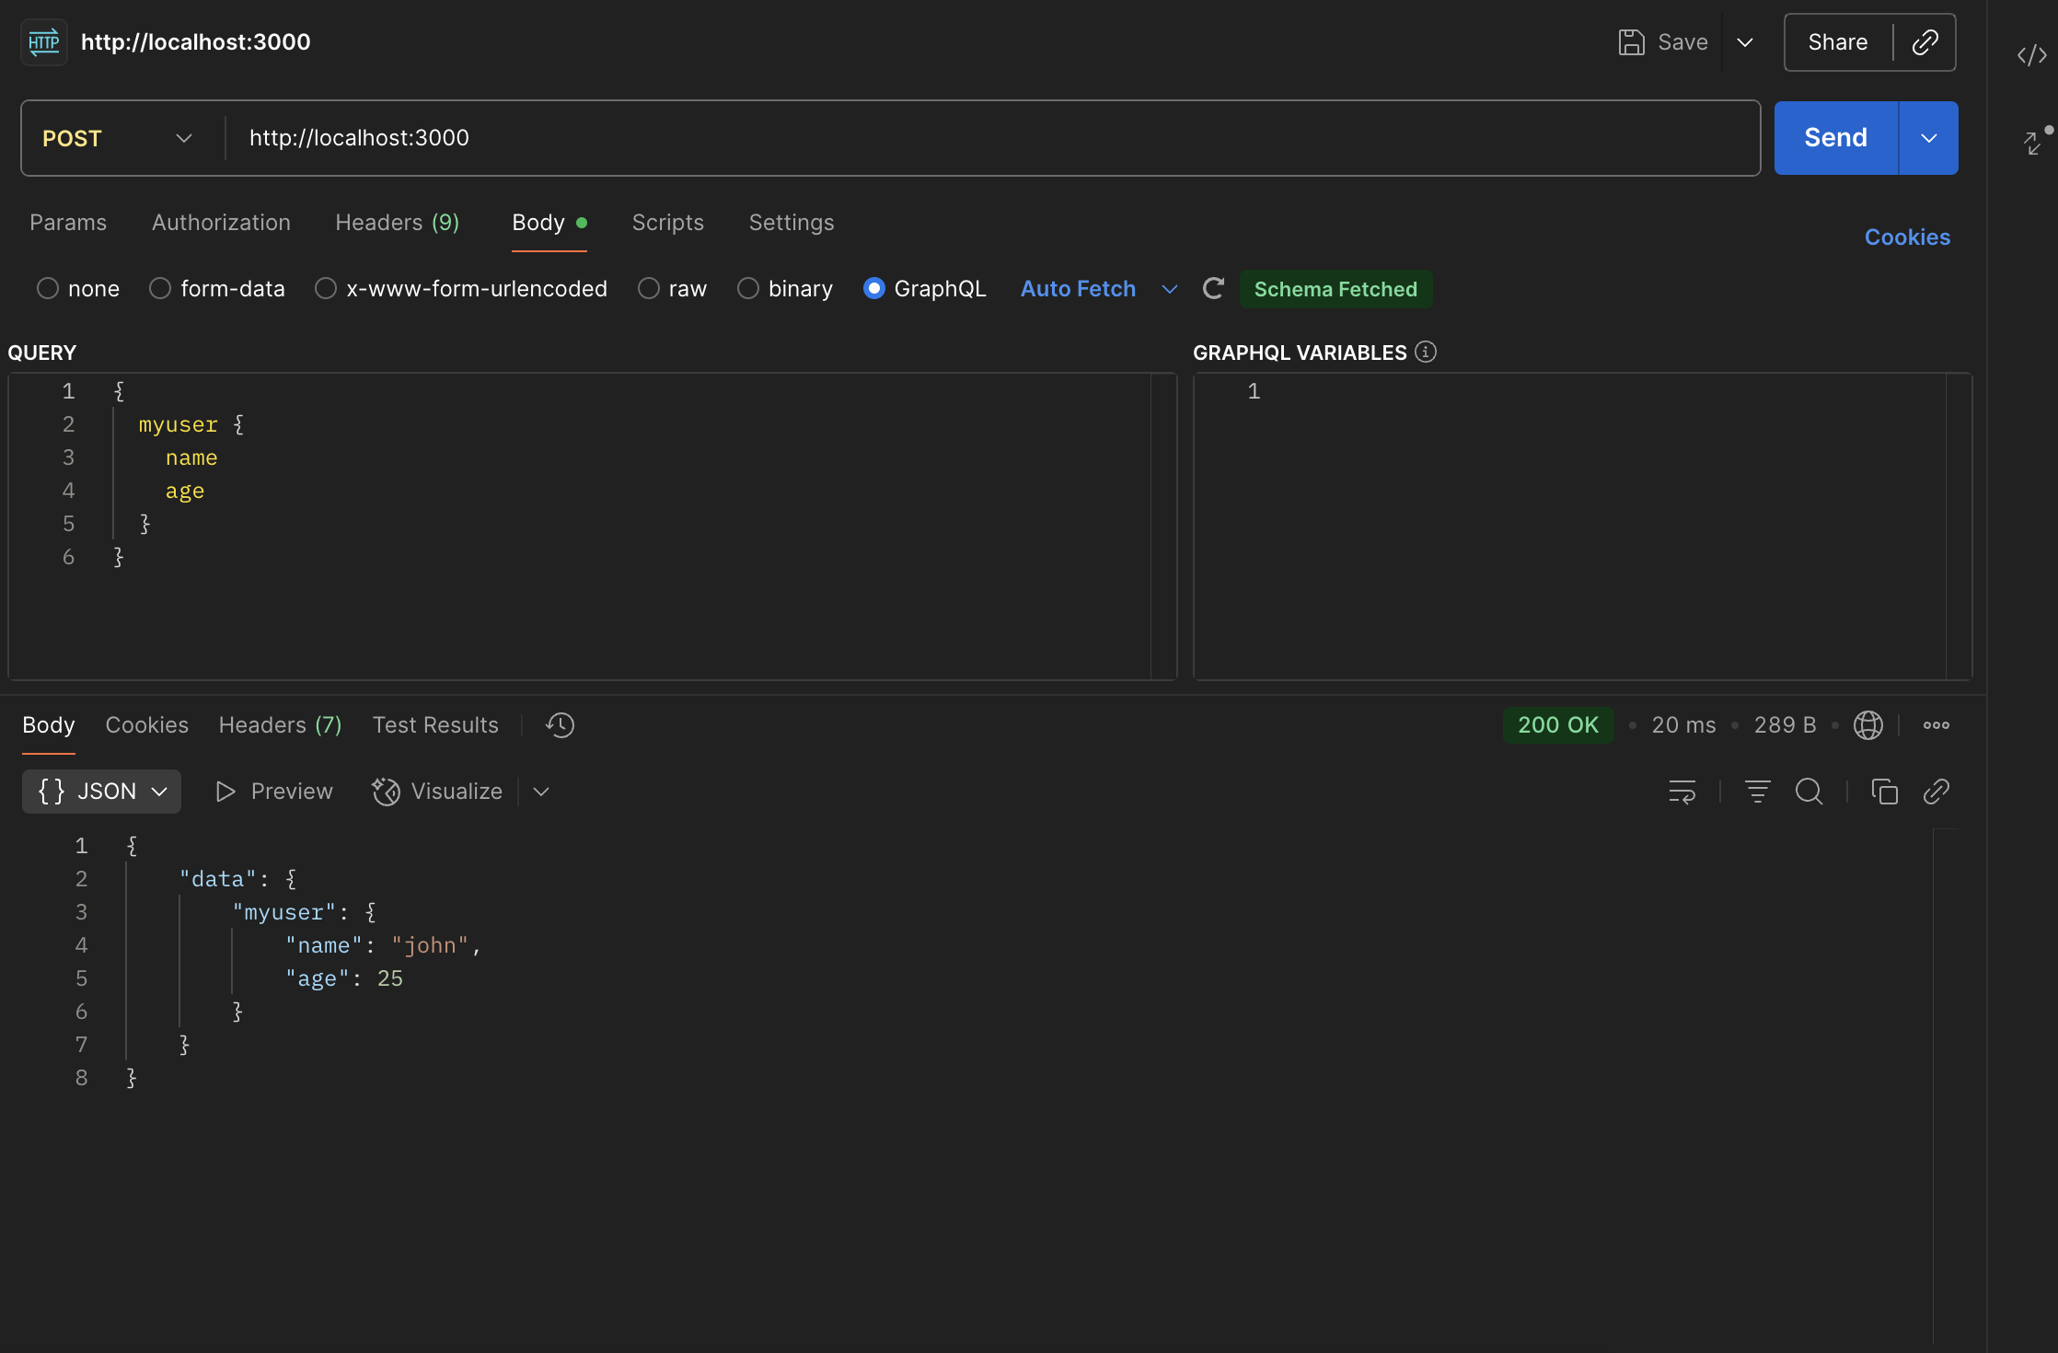Click the HTTP request type icon

tap(43, 42)
